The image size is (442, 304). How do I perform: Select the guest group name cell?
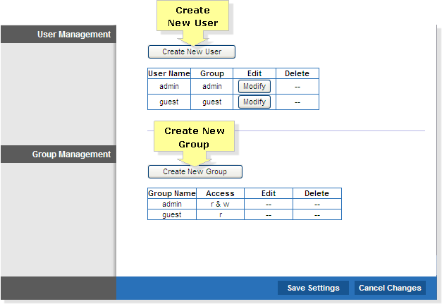[x=172, y=215]
